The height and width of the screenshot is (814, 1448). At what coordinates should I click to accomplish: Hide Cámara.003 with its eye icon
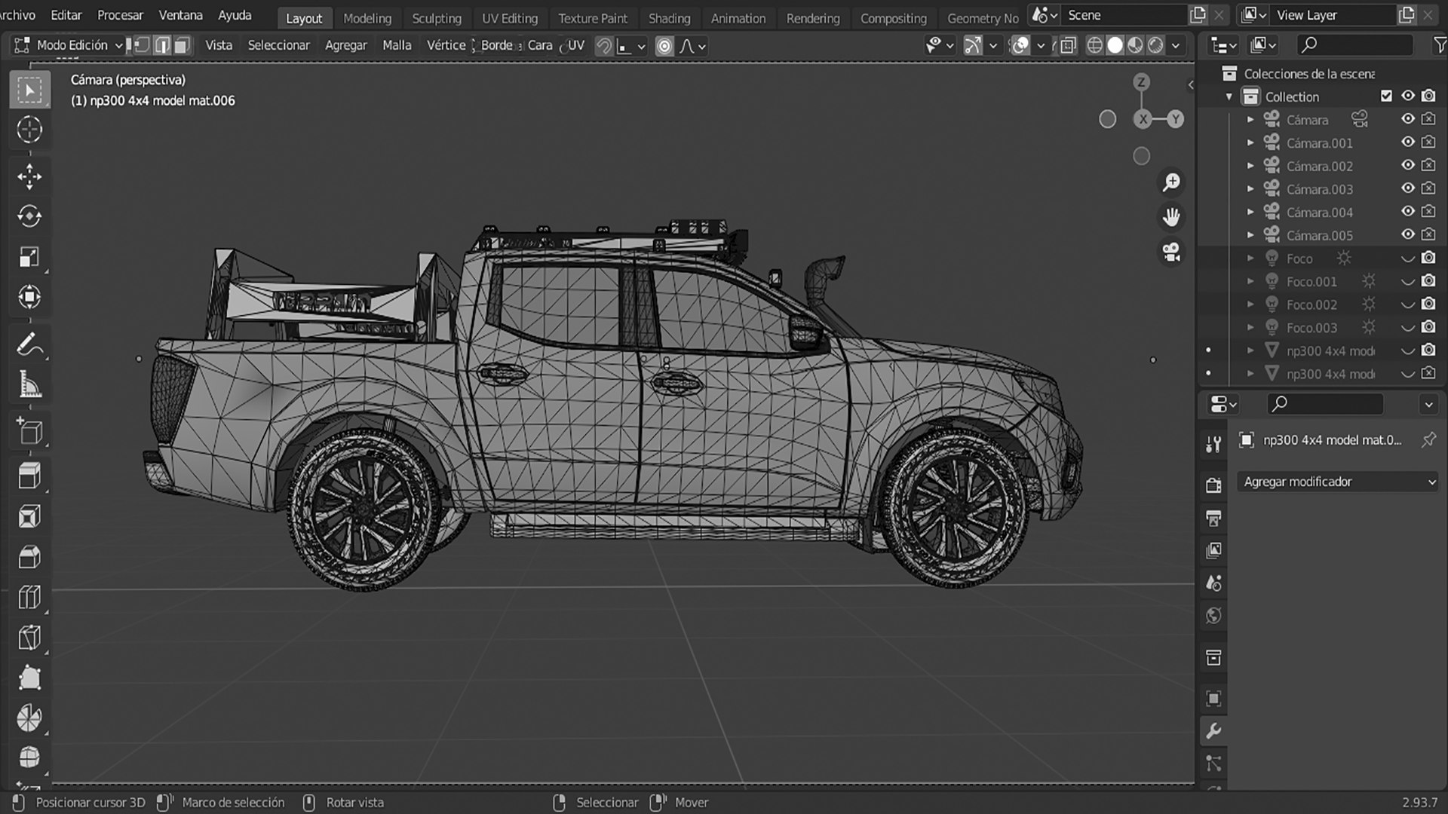coord(1407,188)
